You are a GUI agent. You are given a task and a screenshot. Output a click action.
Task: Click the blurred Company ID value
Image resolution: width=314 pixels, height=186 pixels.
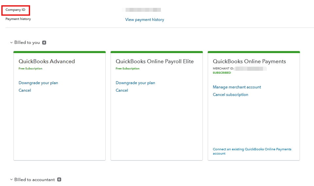141,10
